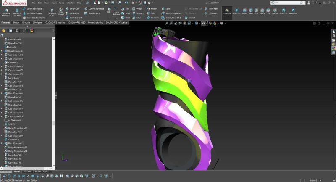Expand the Boss-Extrude46 tree item
Screen dimensions: 336x182
(x=2, y=51)
